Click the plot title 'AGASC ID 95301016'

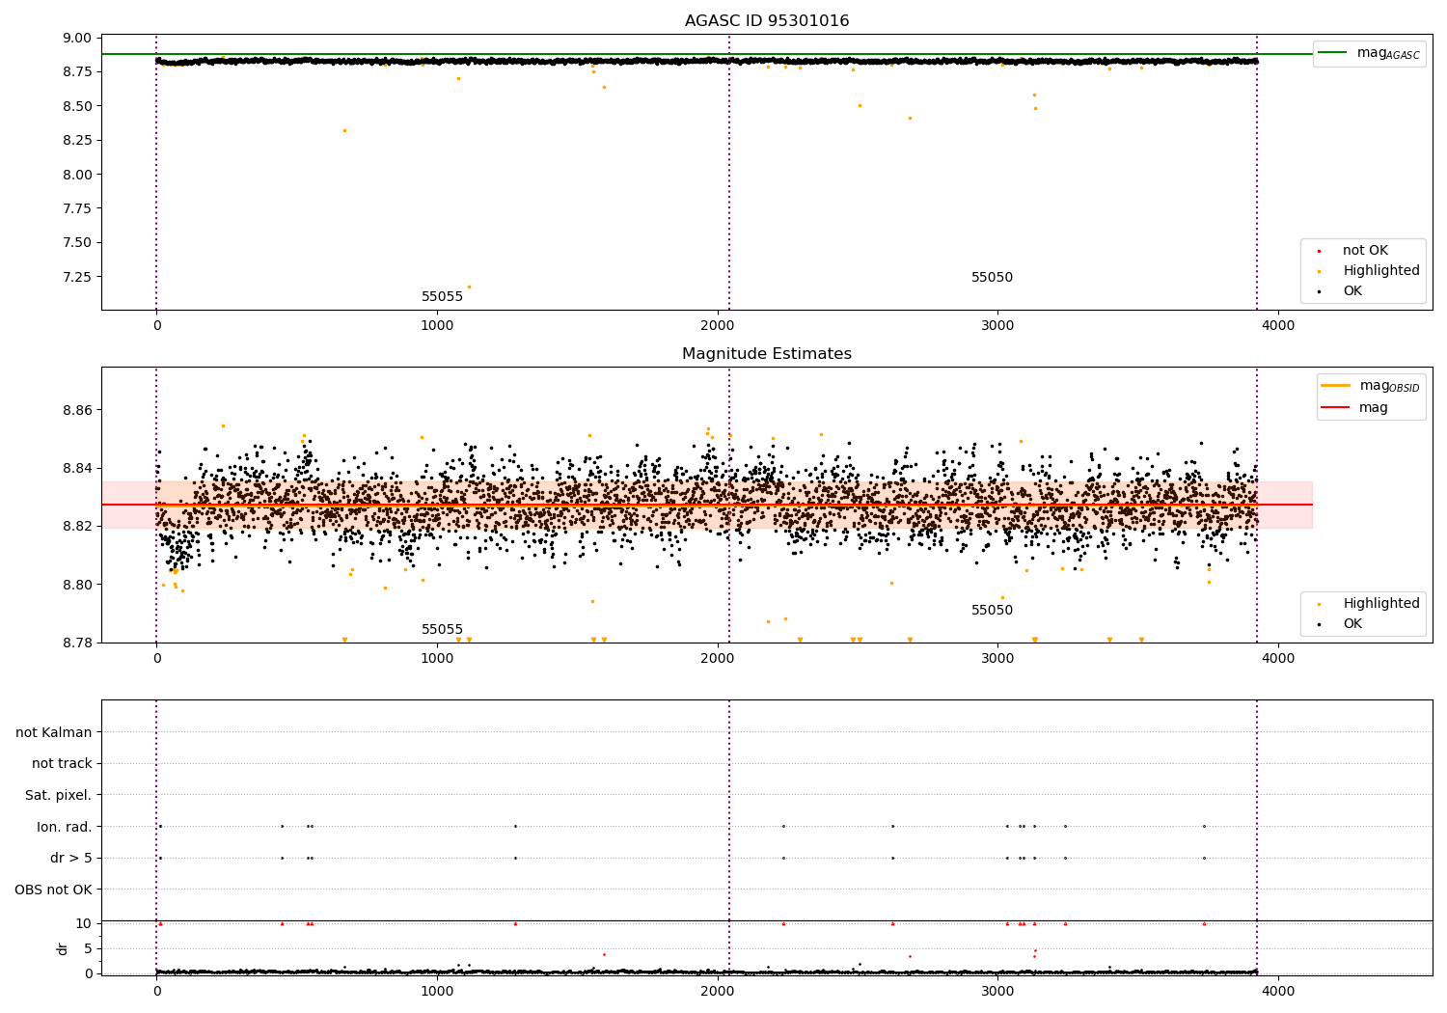coord(767,21)
